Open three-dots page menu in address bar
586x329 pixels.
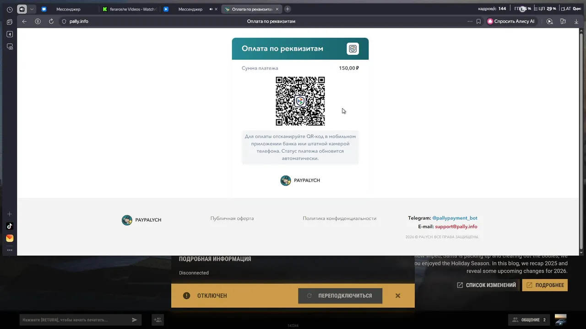[470, 21]
